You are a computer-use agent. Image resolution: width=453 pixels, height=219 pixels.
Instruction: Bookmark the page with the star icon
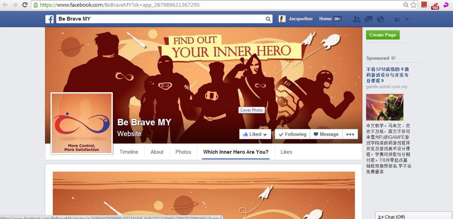click(x=413, y=5)
